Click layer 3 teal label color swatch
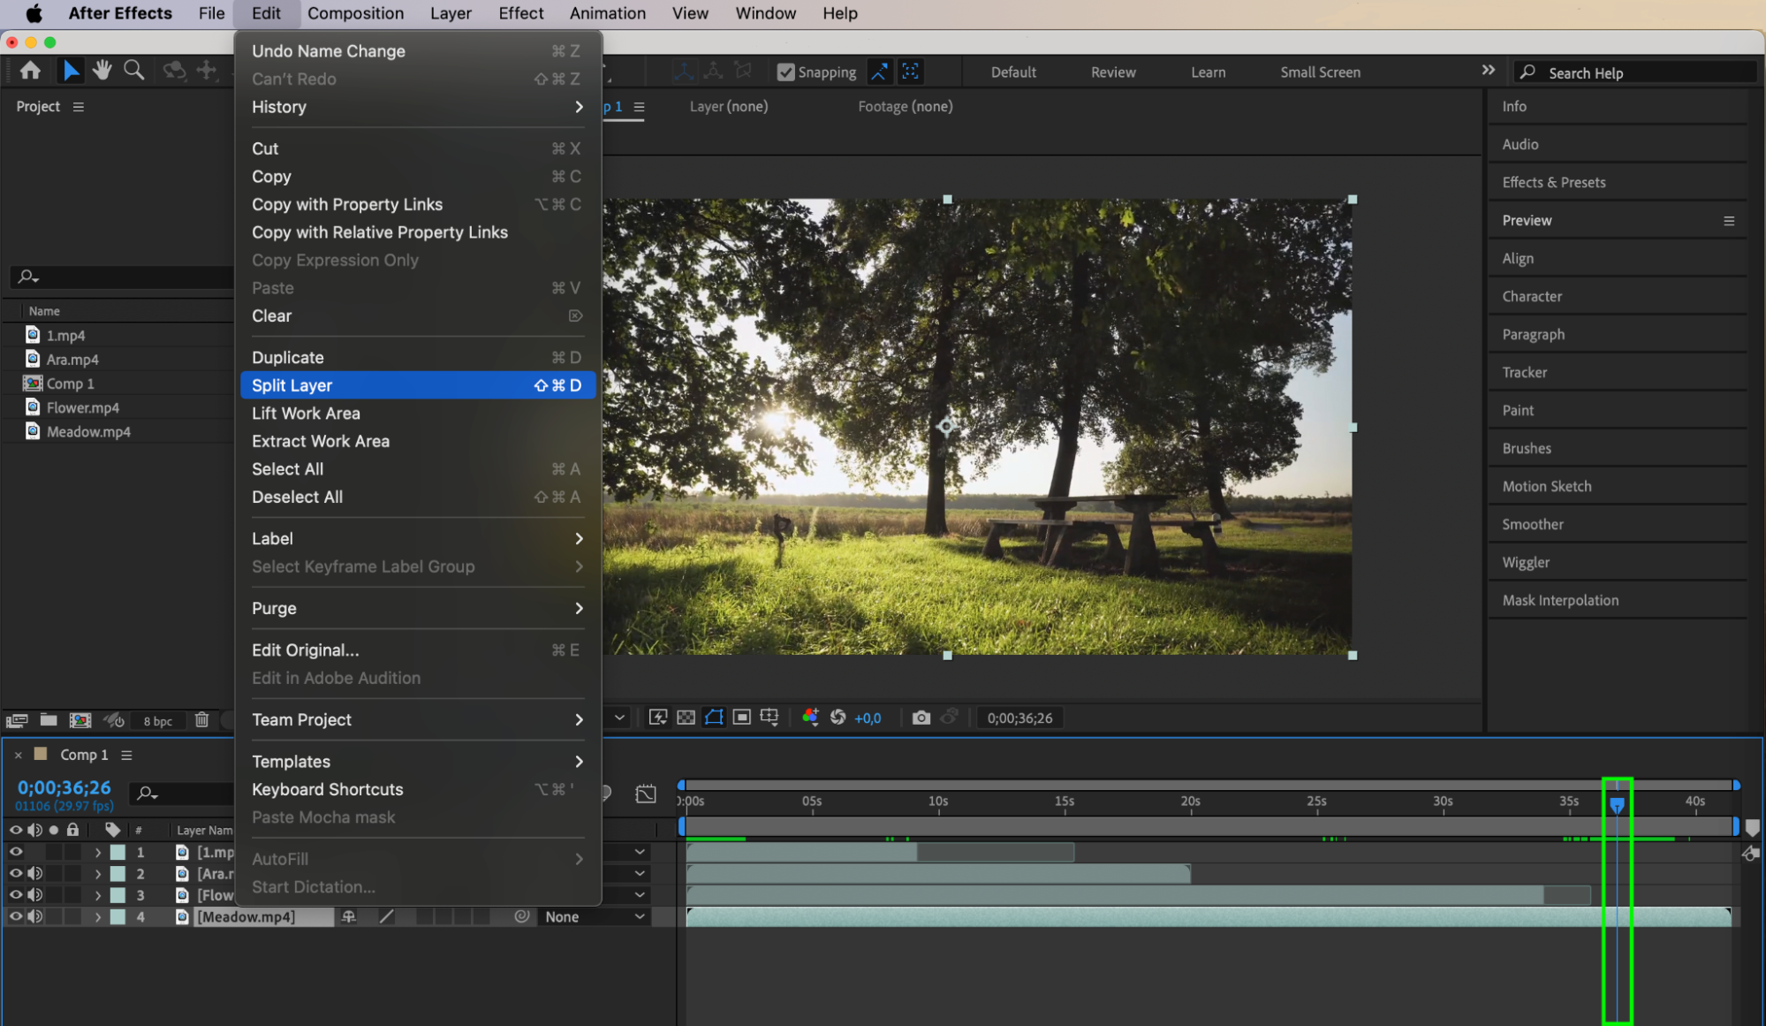Viewport: 1766px width, 1026px height. pos(117,895)
